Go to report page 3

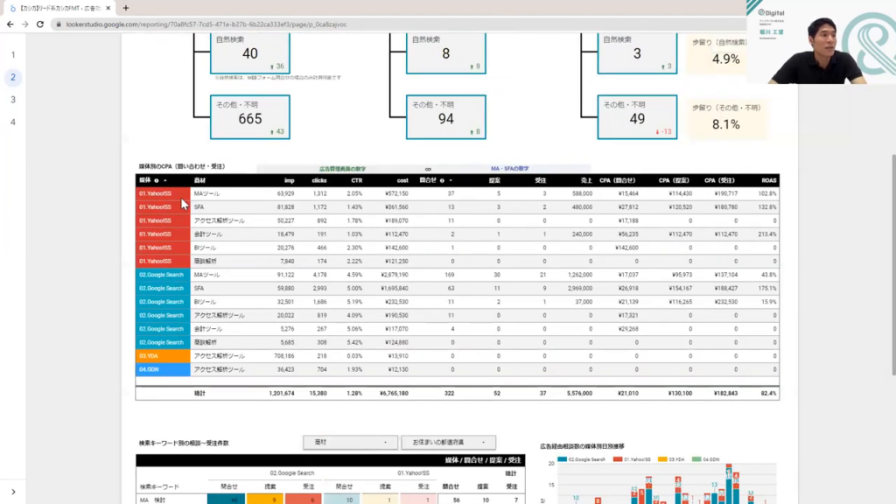tap(12, 100)
